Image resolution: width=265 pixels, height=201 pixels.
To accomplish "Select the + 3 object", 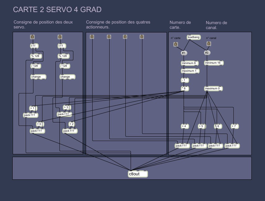I will 67,108.
